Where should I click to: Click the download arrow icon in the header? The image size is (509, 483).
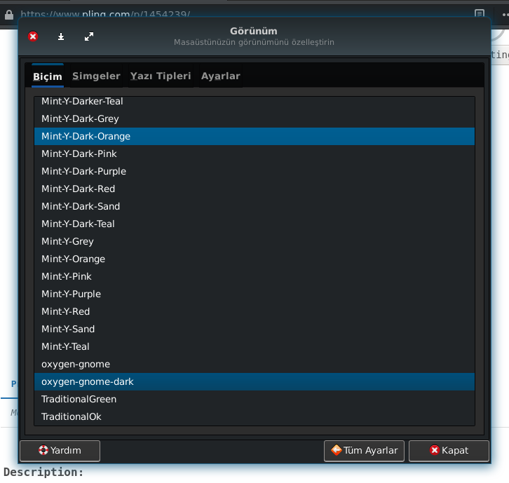pyautogui.click(x=61, y=36)
